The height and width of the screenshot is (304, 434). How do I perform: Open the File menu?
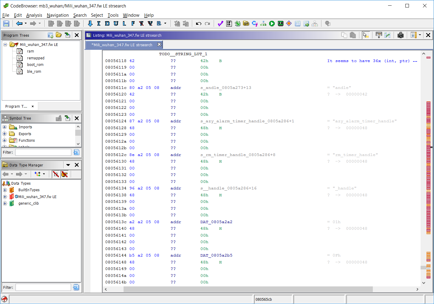(6, 15)
